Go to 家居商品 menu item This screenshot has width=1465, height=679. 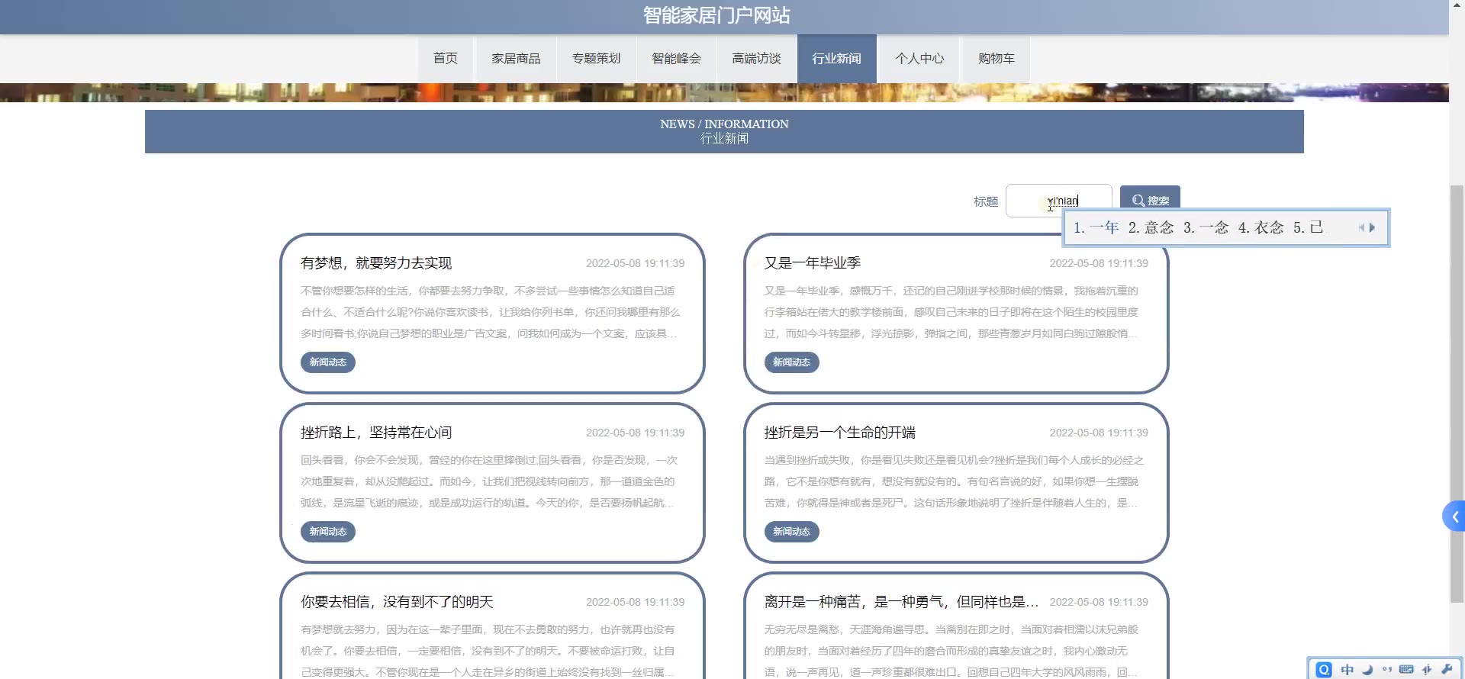pyautogui.click(x=516, y=59)
